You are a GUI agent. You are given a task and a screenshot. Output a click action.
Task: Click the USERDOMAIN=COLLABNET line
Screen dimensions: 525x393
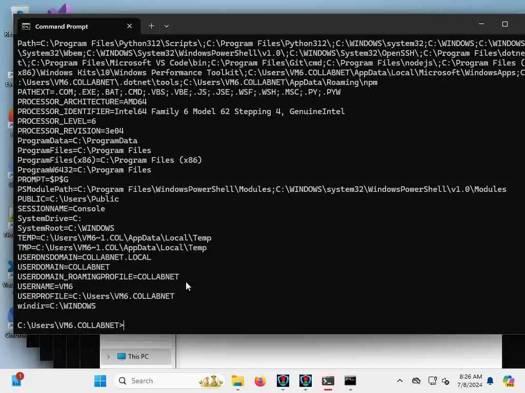coord(64,267)
